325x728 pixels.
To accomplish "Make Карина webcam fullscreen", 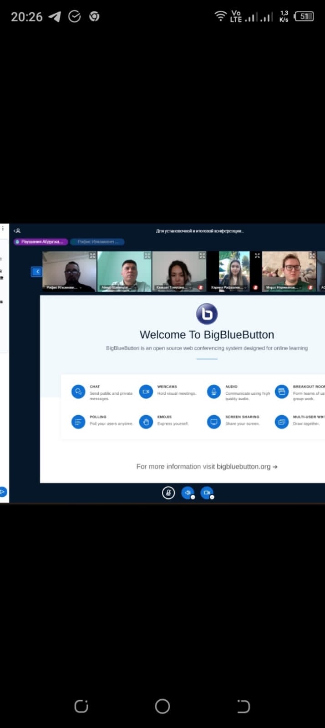I will (x=257, y=256).
